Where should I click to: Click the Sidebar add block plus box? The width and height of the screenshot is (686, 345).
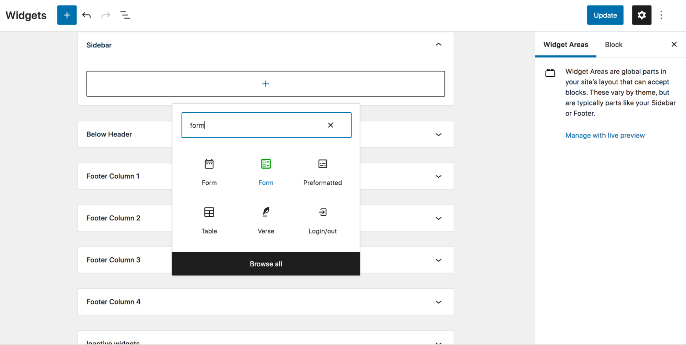tap(266, 84)
